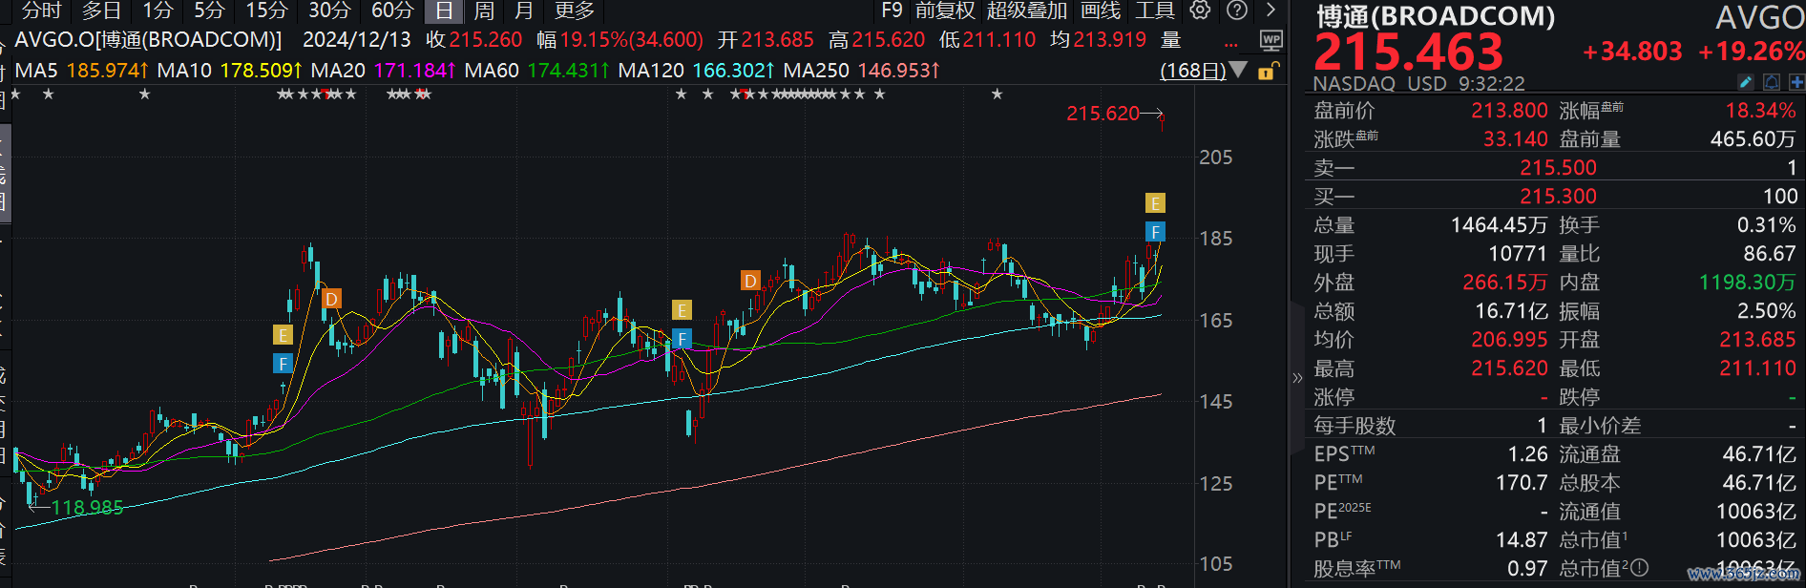Click the 215.463 current price
The height and width of the screenshot is (588, 1806).
click(1408, 52)
